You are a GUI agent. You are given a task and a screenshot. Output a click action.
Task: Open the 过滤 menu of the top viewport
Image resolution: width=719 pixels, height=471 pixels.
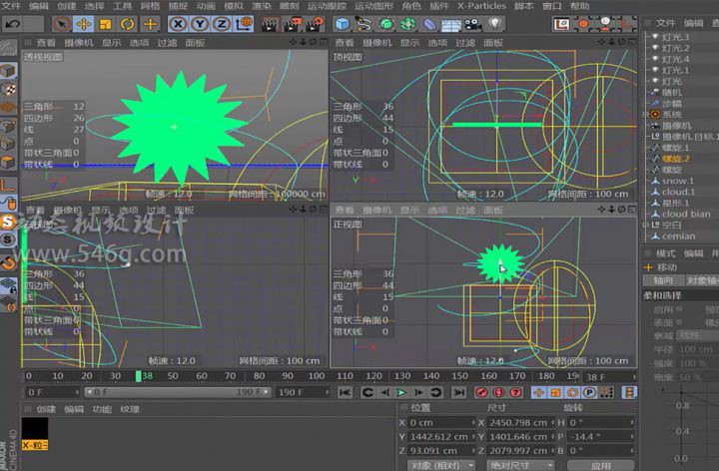point(465,43)
